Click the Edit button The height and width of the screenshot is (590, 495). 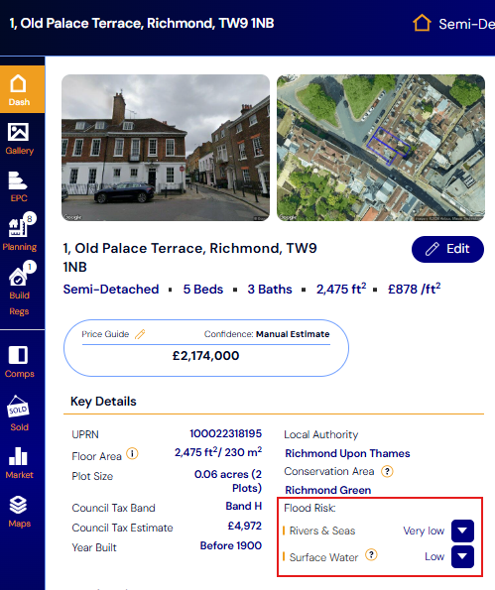[447, 249]
